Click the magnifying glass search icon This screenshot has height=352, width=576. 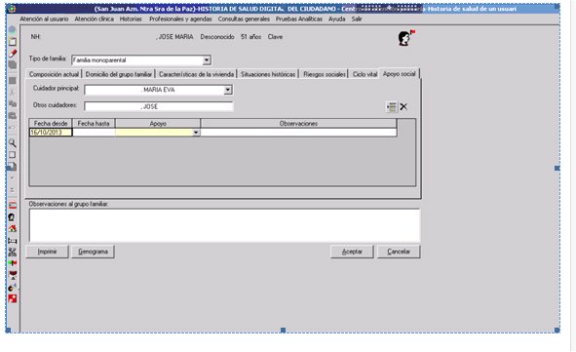(x=12, y=143)
